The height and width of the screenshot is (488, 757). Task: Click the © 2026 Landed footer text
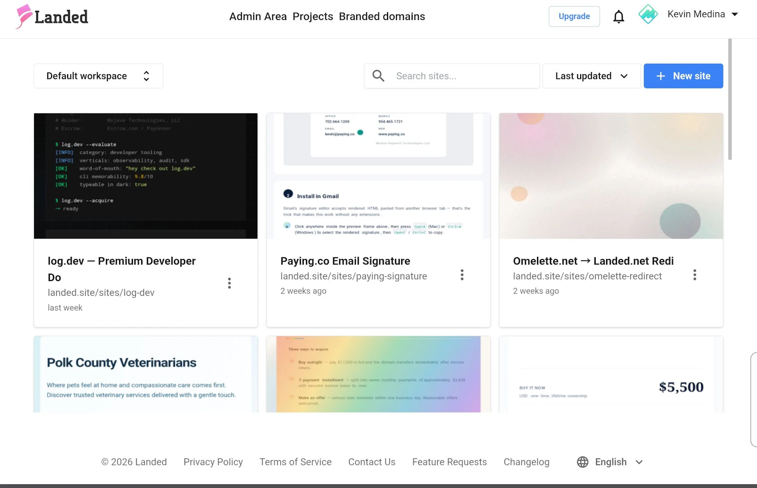[x=134, y=462]
